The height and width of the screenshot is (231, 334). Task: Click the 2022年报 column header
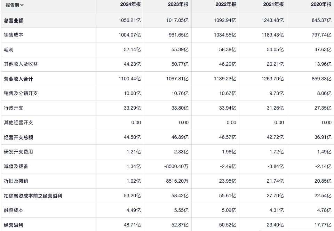(x=225, y=5)
